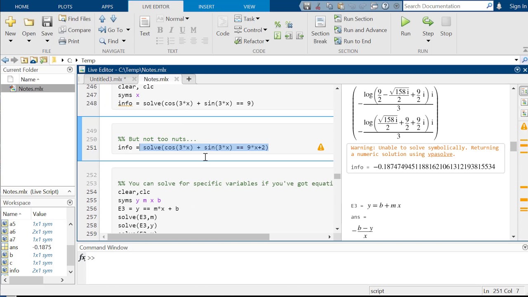The width and height of the screenshot is (528, 297).
Task: Click the Comment percent icon
Action: click(x=278, y=25)
